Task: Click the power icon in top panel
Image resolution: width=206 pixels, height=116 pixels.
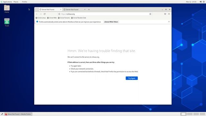Action: pyautogui.click(x=204, y=2)
